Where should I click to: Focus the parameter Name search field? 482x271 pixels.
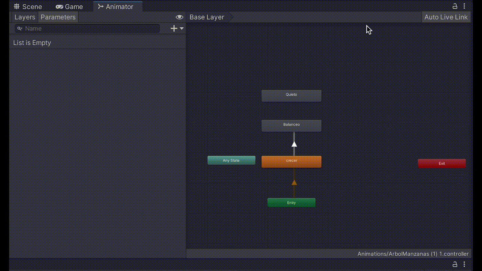pyautogui.click(x=90, y=29)
